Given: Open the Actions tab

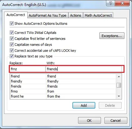Looking at the screenshot, I should click(76, 15).
